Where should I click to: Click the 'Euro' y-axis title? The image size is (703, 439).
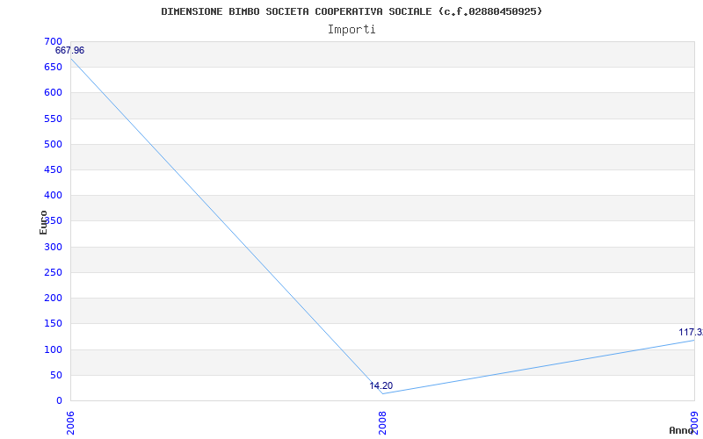tap(43, 223)
